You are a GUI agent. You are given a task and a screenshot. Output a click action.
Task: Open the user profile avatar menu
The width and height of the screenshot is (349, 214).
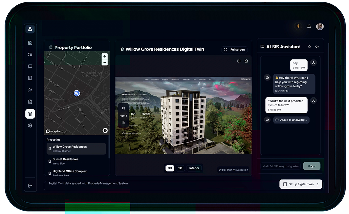click(320, 26)
